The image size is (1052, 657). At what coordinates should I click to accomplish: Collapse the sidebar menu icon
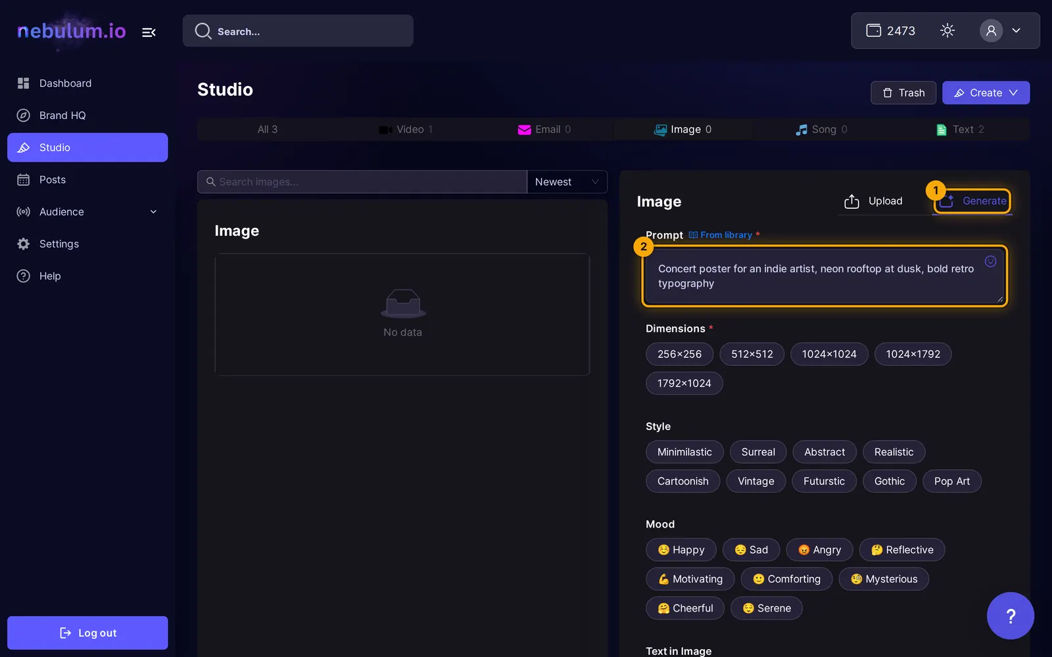click(x=149, y=32)
